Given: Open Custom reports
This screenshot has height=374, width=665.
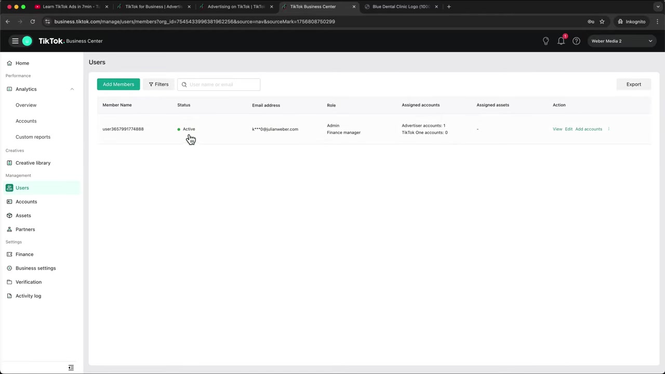Looking at the screenshot, I should pos(33,137).
